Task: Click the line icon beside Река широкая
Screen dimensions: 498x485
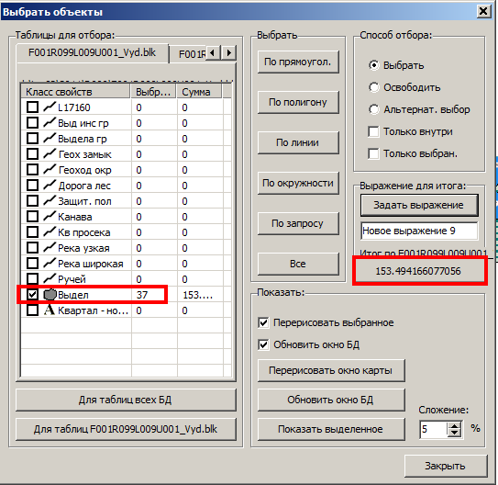Action: (x=50, y=264)
